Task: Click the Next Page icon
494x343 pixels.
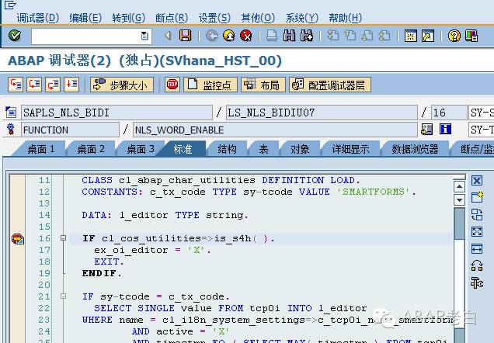Action: click(x=367, y=36)
